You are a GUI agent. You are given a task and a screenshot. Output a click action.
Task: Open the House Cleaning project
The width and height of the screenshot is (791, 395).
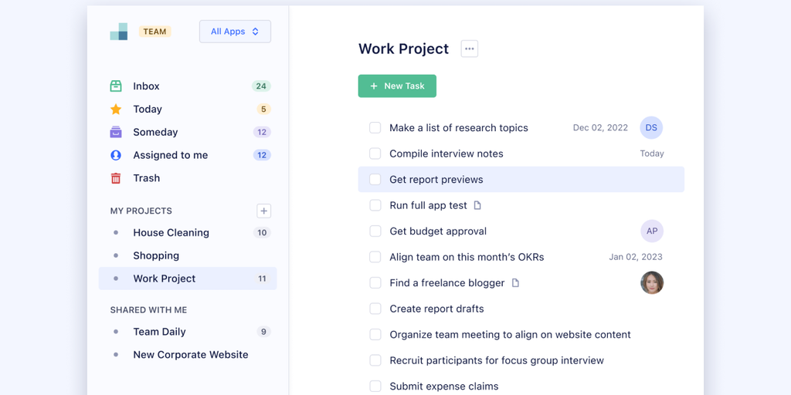(x=171, y=233)
